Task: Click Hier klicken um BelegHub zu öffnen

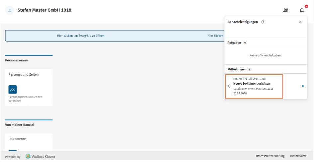Action: click(x=81, y=36)
